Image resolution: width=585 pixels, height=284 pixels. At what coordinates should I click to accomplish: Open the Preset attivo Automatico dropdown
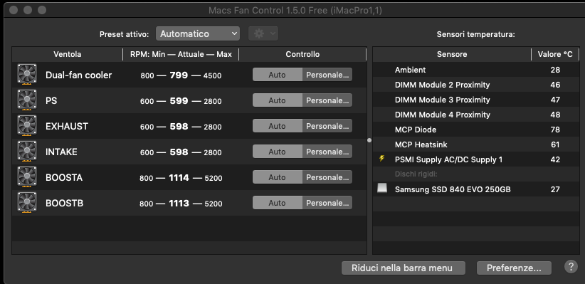[197, 33]
